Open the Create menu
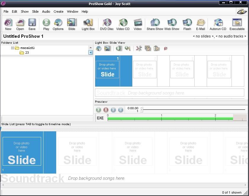249x196 pixels. click(58, 12)
